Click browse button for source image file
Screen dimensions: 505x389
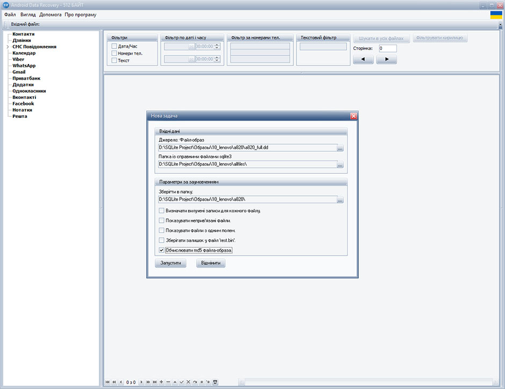click(x=340, y=148)
